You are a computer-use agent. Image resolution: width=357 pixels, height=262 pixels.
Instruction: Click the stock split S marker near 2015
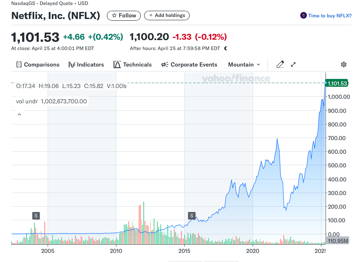click(192, 216)
